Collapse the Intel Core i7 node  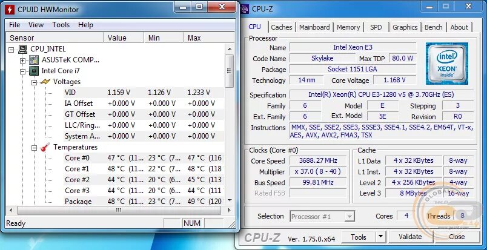pos(22,71)
